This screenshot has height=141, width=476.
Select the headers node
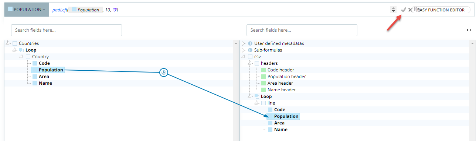269,63
